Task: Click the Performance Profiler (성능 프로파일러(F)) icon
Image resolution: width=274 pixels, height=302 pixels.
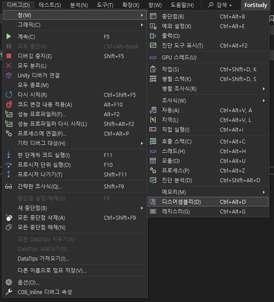Action: click(9, 114)
